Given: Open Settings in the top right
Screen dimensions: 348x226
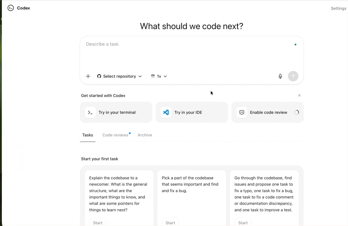Looking at the screenshot, I should [x=338, y=8].
